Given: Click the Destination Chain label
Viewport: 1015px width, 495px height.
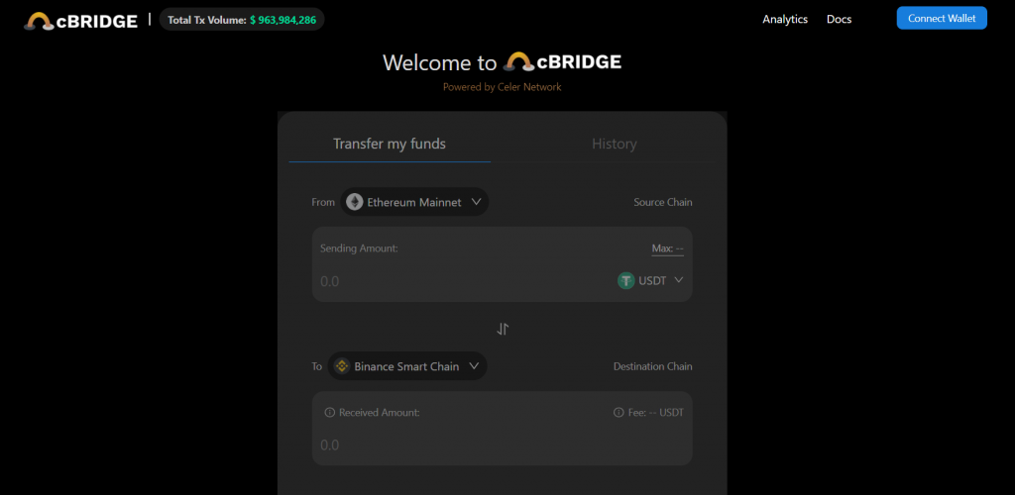Looking at the screenshot, I should [x=652, y=366].
